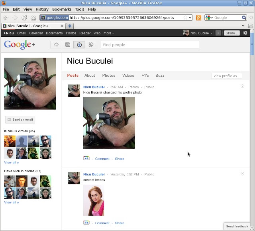
Task: Click the Find people search field
Action: pyautogui.click(x=150, y=45)
